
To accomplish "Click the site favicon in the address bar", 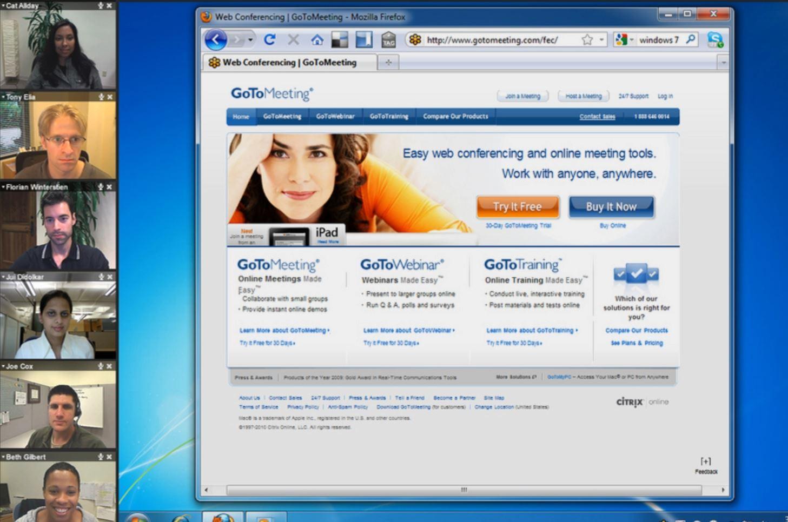I will coord(415,39).
